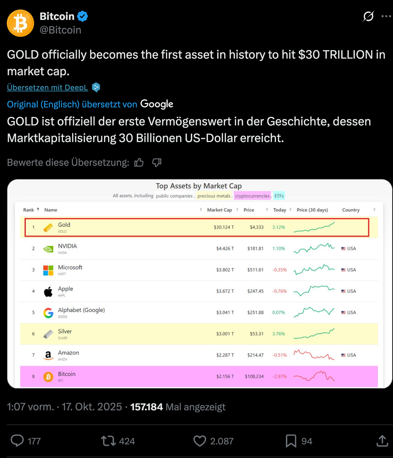Open the Top Assets chart image
393x458 pixels.
tap(200, 305)
